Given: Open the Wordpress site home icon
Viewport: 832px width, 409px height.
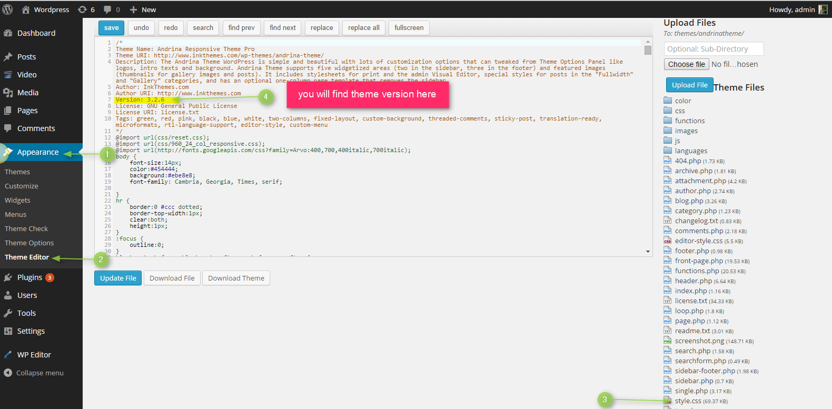Looking at the screenshot, I should (25, 9).
